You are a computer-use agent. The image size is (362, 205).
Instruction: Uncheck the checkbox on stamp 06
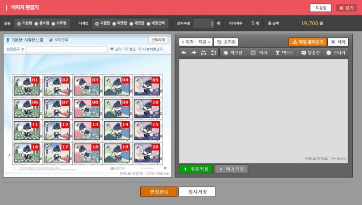(18, 102)
